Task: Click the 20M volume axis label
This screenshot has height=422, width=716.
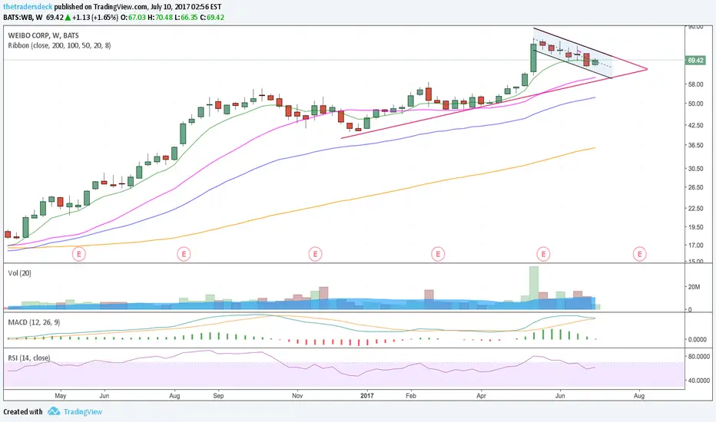Action: point(694,287)
